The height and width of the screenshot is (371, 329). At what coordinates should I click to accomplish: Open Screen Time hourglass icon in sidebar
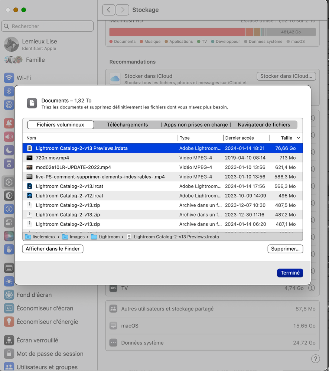tap(9, 163)
